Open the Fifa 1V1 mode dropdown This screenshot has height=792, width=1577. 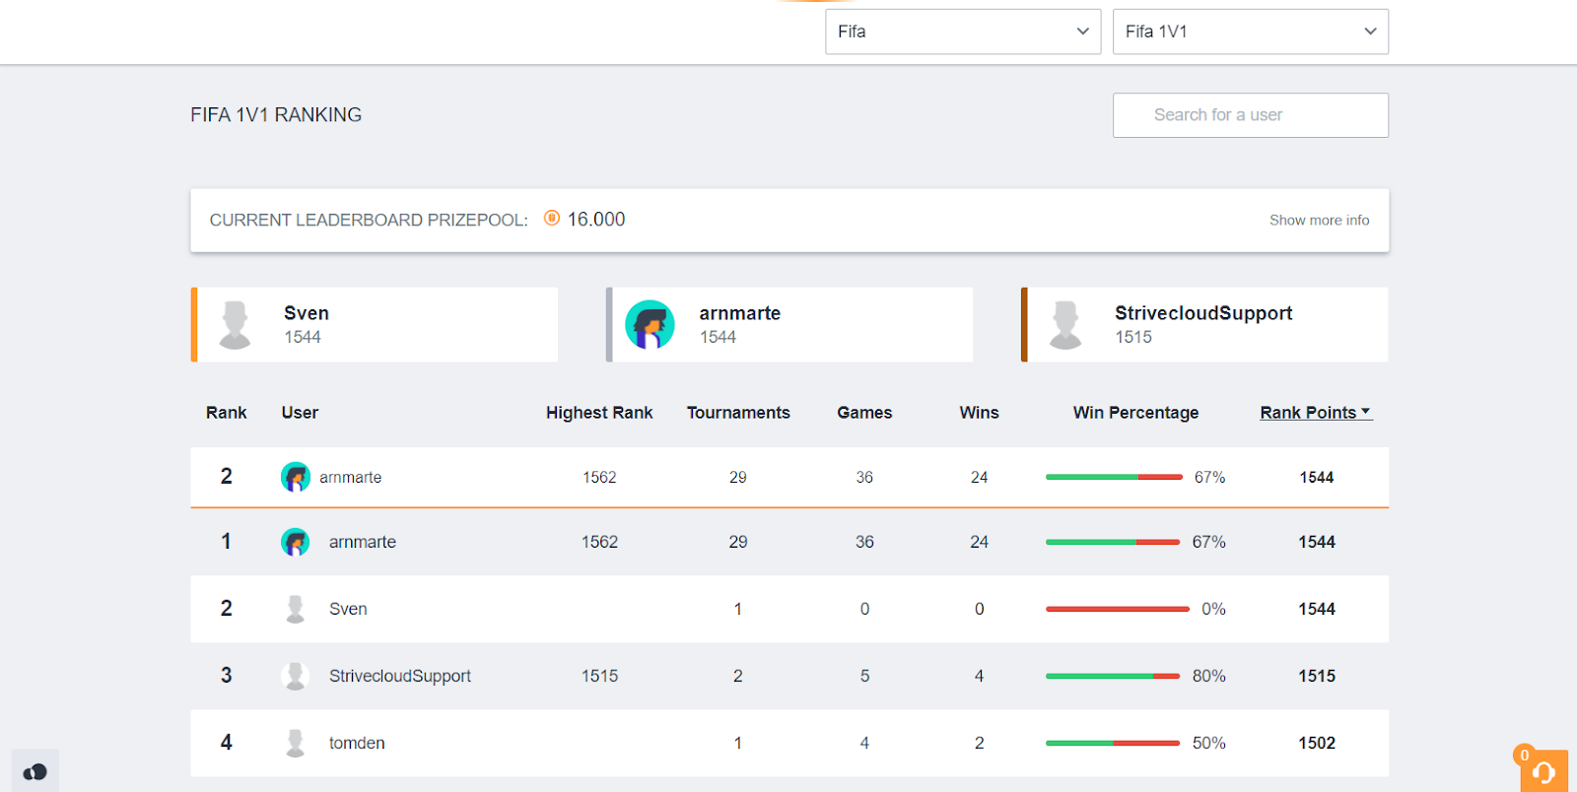[1250, 32]
